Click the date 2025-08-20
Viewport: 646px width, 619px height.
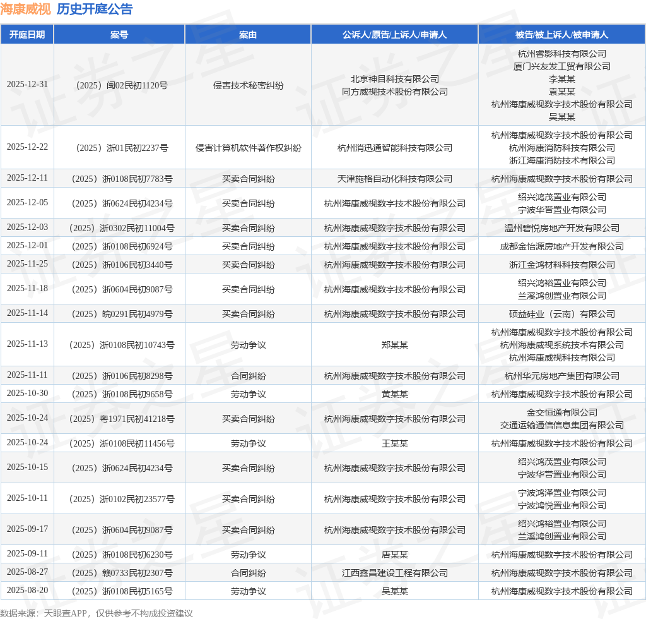(x=27, y=591)
